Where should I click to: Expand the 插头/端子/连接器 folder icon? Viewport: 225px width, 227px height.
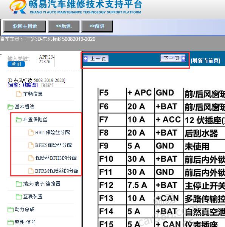coord(19,184)
